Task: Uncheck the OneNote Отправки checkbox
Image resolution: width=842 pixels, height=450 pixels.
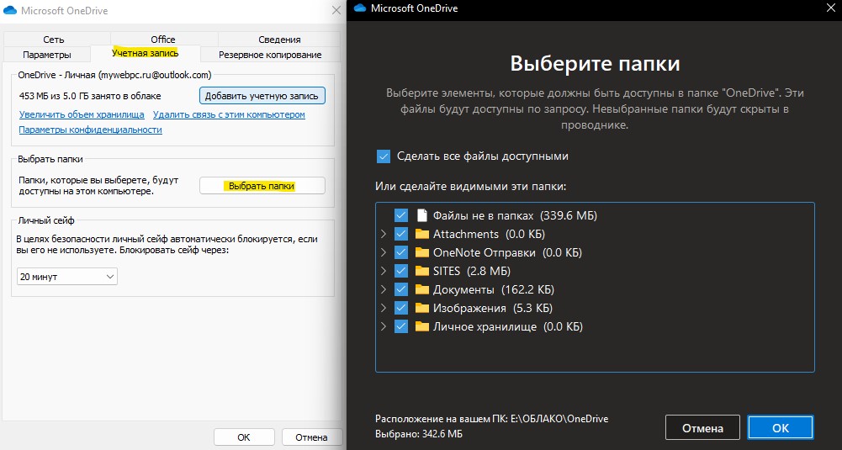Action: [401, 252]
